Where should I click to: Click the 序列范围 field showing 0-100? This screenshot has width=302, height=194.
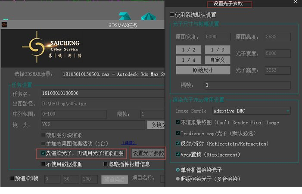click(74, 114)
